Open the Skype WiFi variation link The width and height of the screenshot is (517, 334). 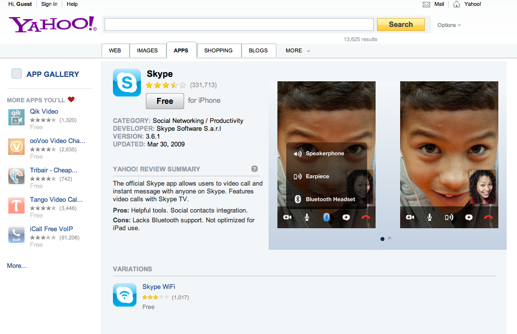(159, 286)
